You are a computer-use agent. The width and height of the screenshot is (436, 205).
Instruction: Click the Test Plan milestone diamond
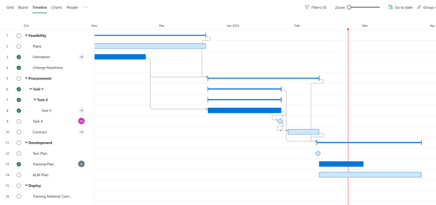pyautogui.click(x=318, y=153)
